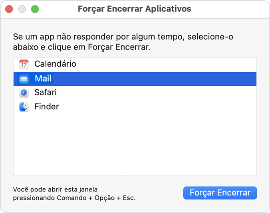270x213 pixels.
Task: Click the Forçar Encerrar Aplicativos window title
Action: tap(135, 9)
